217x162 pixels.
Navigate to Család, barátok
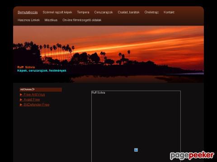(128, 12)
